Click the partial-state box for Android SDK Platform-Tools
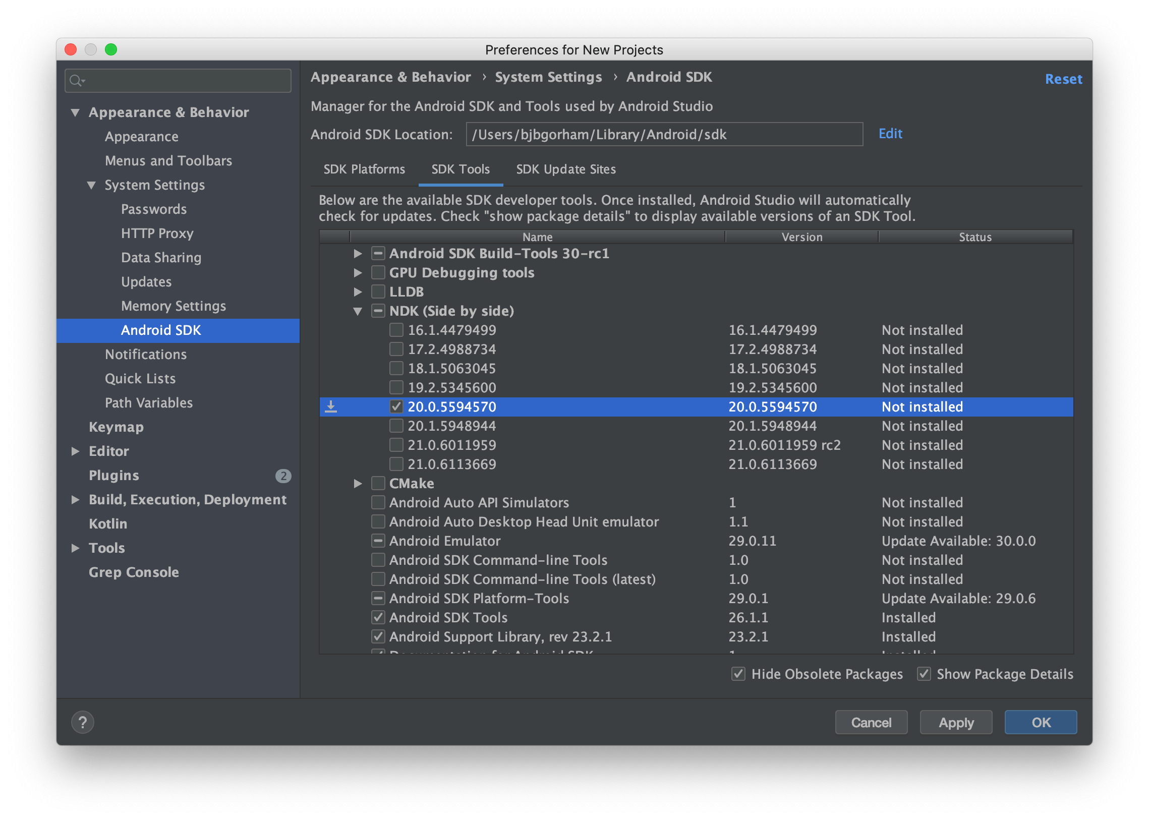The height and width of the screenshot is (820, 1149). point(378,598)
